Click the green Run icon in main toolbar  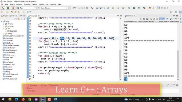coord(134,8)
